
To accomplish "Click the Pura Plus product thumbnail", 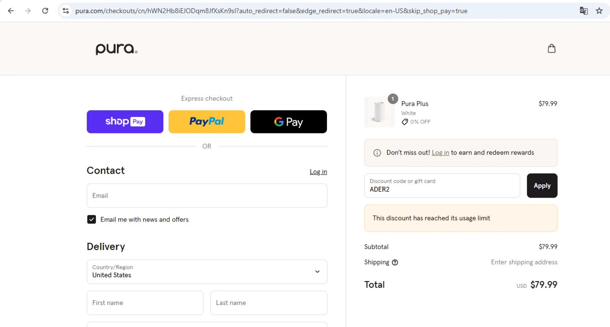I will click(379, 112).
